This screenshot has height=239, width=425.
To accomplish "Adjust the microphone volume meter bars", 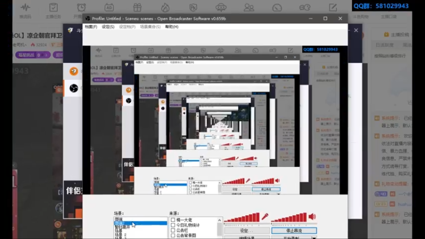I will coord(242,218).
